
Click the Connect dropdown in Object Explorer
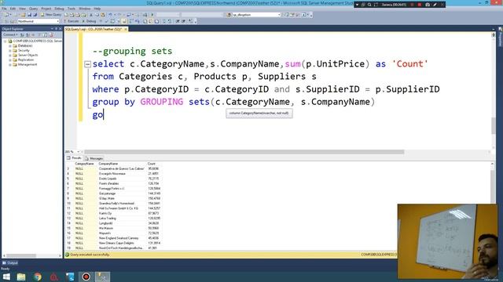10,34
